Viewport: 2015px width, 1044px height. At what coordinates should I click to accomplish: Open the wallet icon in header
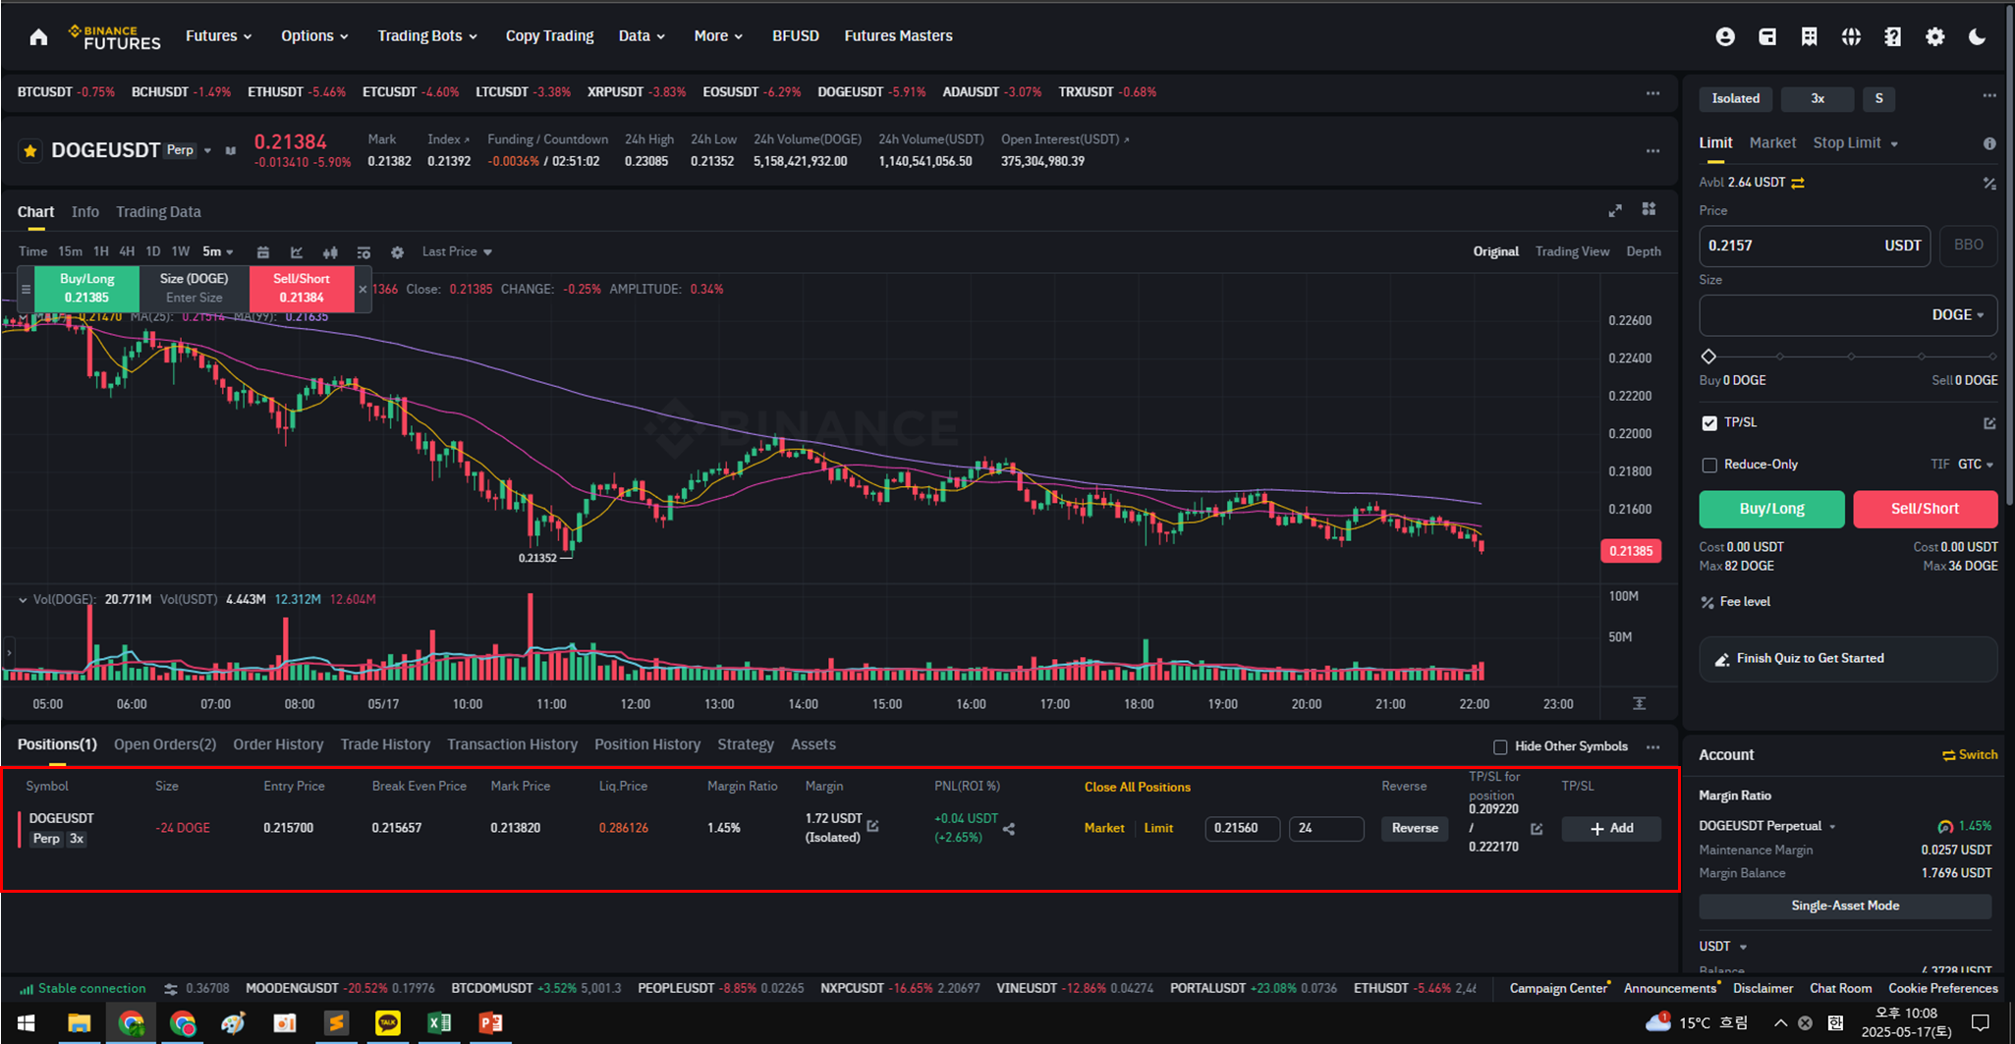point(1767,36)
